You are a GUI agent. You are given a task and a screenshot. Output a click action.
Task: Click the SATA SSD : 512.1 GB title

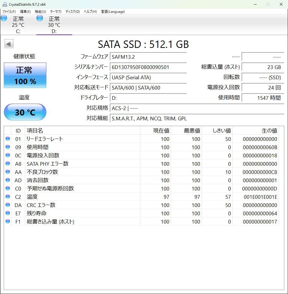point(143,44)
